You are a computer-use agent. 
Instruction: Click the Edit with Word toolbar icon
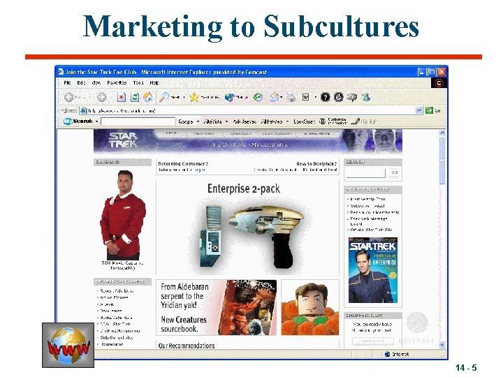(x=306, y=97)
